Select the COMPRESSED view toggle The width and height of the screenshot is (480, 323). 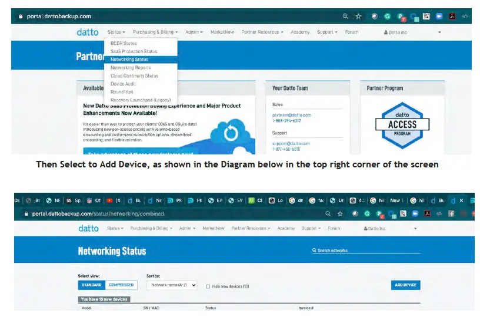coord(121,285)
